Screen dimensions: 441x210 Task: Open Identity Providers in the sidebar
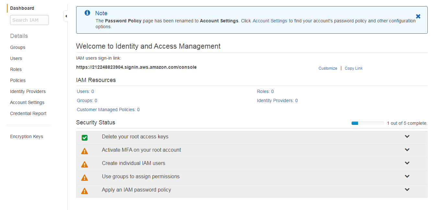[x=28, y=91]
